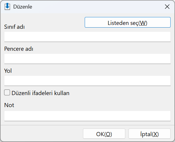Click the Düzenle title text

click(x=23, y=7)
